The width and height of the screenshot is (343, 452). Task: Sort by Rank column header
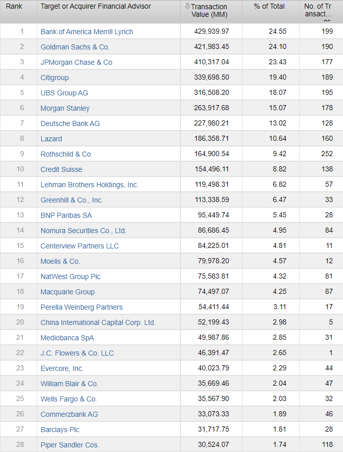[14, 7]
